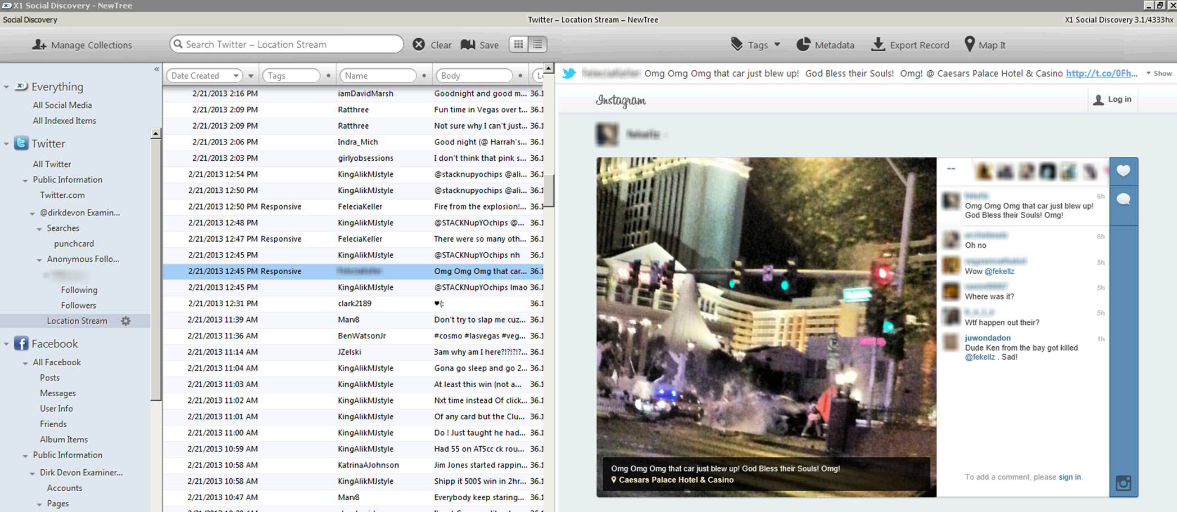Select Followers in sidebar
The image size is (1177, 512).
tap(79, 305)
